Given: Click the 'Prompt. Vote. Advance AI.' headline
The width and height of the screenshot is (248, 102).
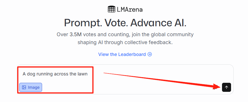Looking at the screenshot, I should coord(125,23).
